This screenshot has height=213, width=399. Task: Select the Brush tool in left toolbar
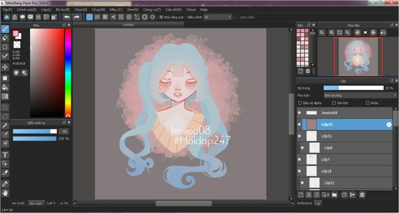5,29
